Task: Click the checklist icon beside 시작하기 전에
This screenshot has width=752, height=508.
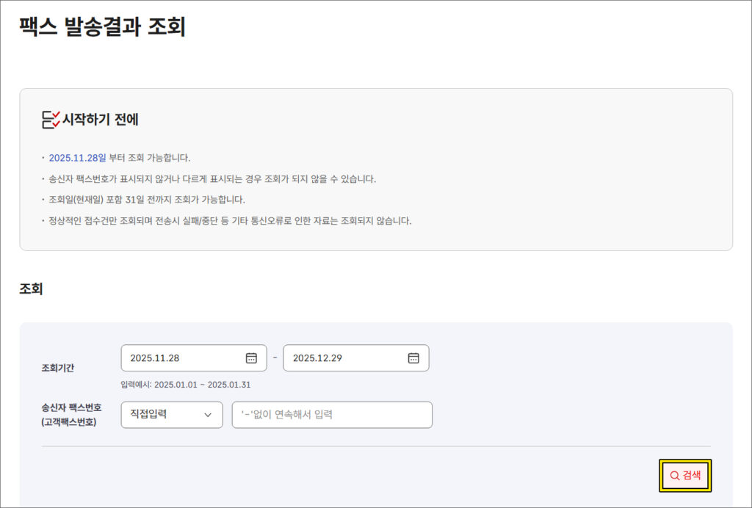Action: click(x=51, y=120)
